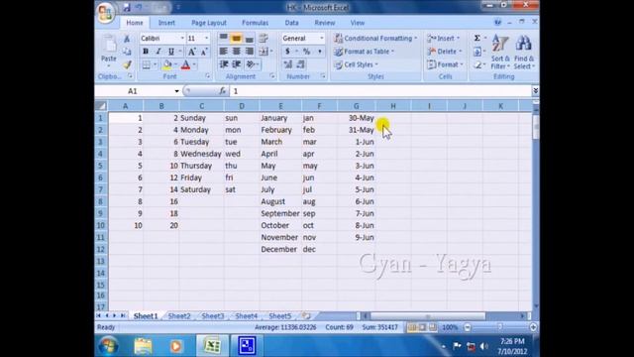Switch to the Review tab
This screenshot has width=634, height=357.
(x=325, y=23)
